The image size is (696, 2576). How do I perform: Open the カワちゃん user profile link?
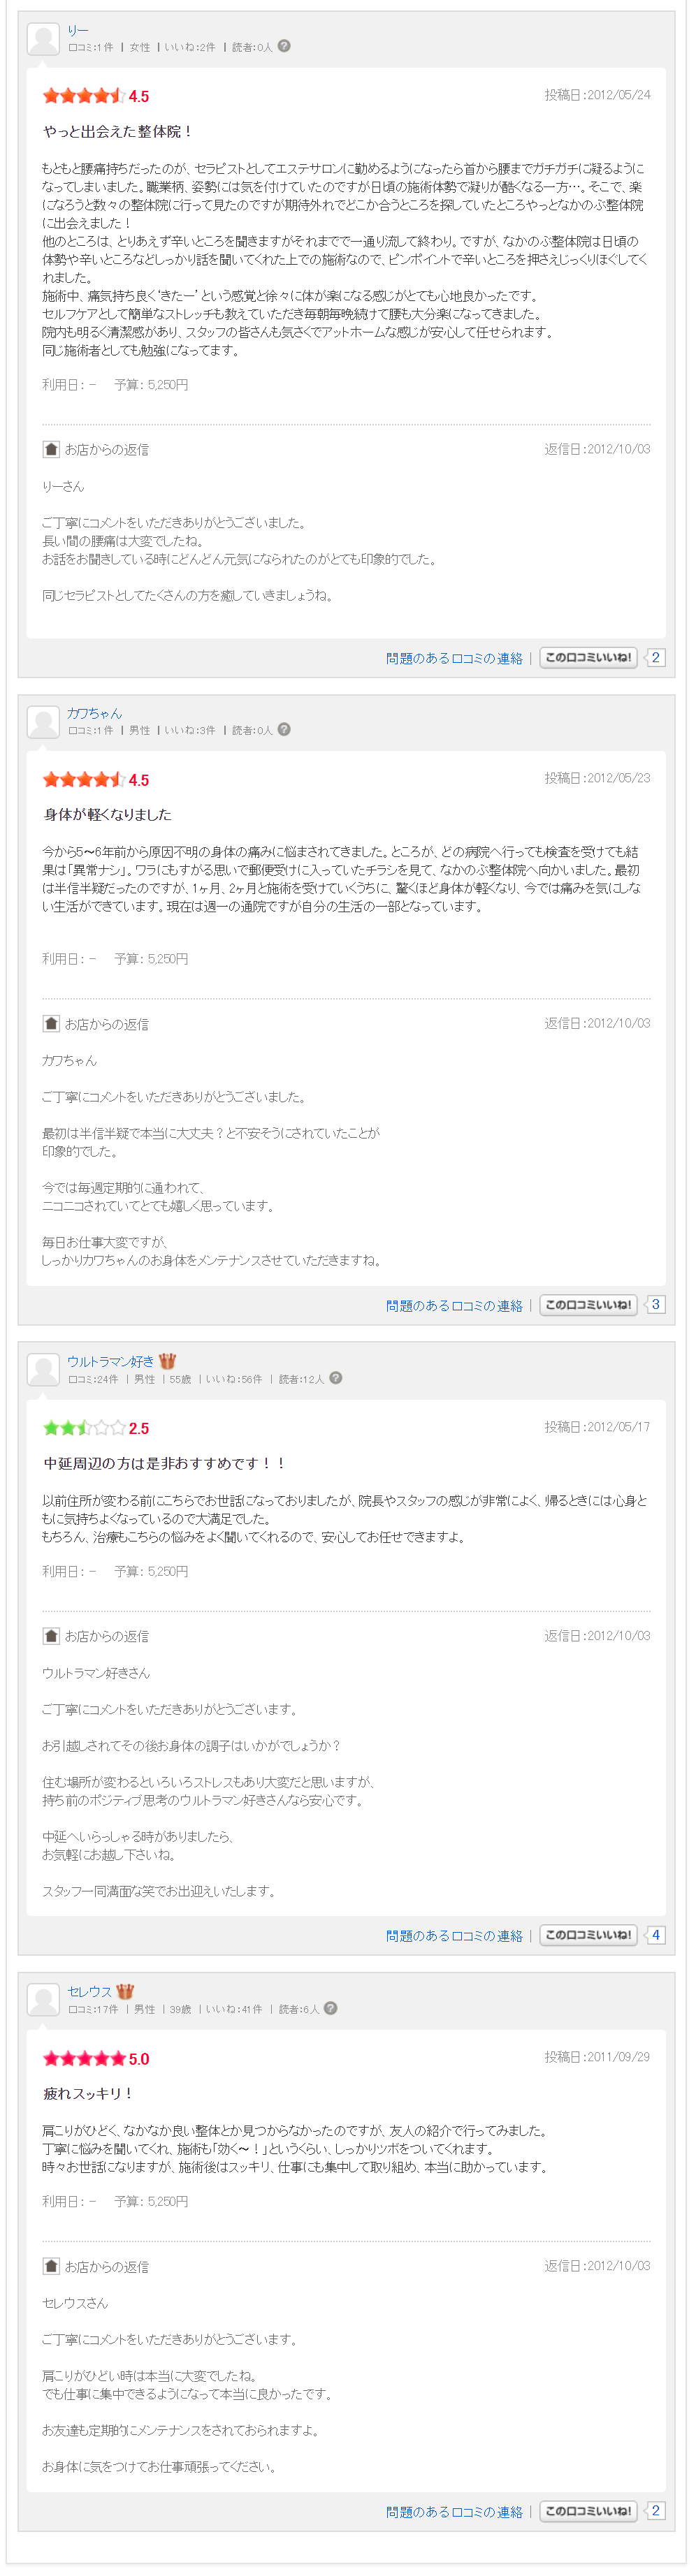pyautogui.click(x=95, y=713)
